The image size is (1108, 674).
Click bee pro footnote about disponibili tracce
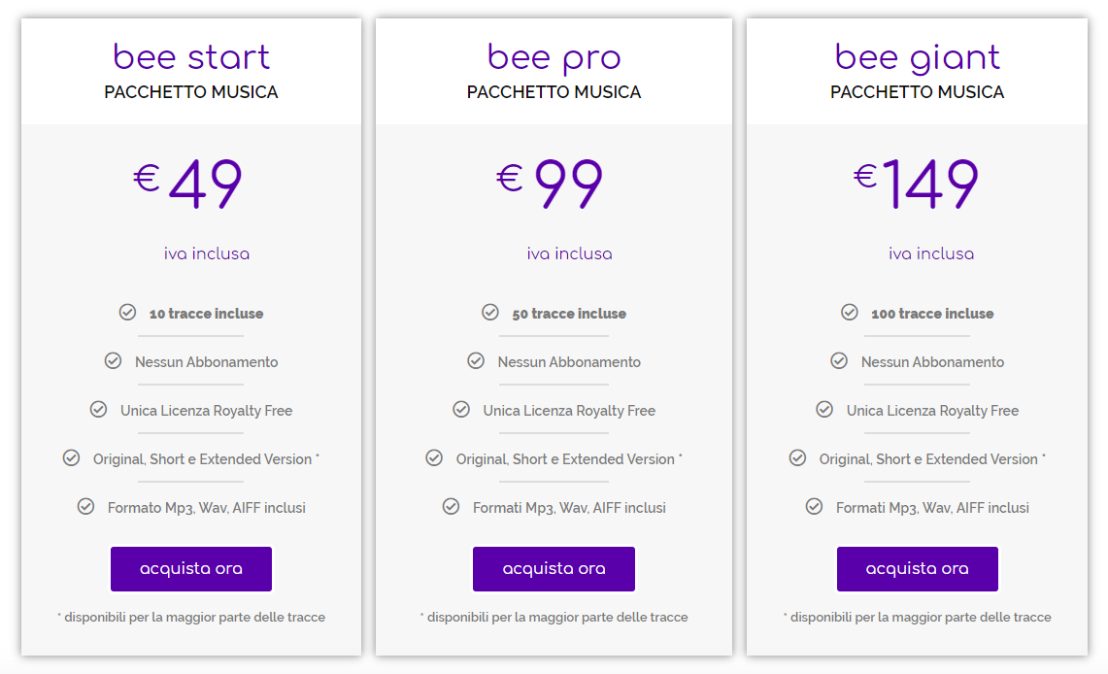[554, 618]
